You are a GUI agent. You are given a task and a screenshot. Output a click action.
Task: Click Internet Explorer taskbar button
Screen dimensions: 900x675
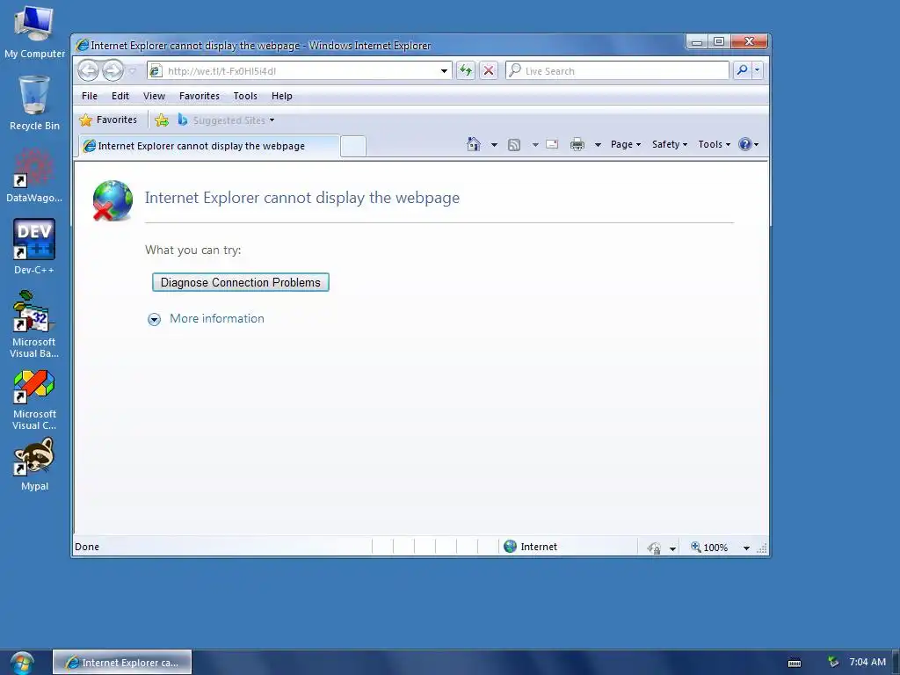122,663
